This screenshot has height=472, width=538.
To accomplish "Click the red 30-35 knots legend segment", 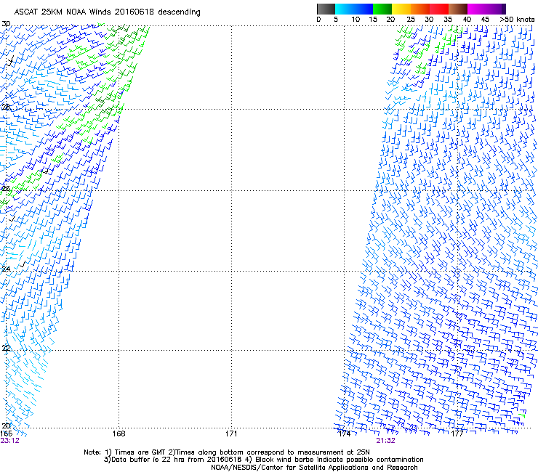I will click(x=439, y=9).
